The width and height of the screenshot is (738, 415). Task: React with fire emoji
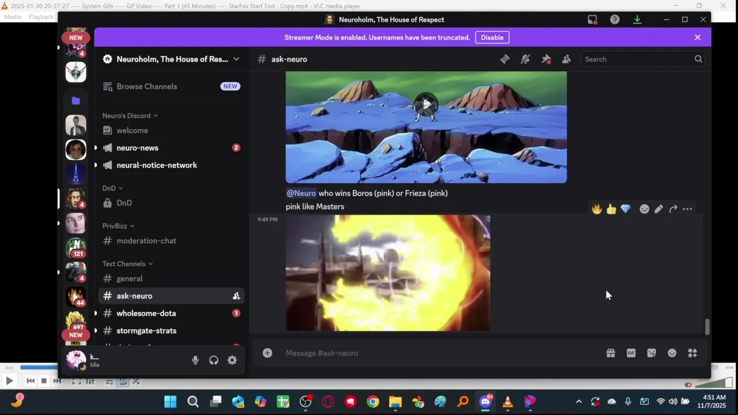(597, 209)
